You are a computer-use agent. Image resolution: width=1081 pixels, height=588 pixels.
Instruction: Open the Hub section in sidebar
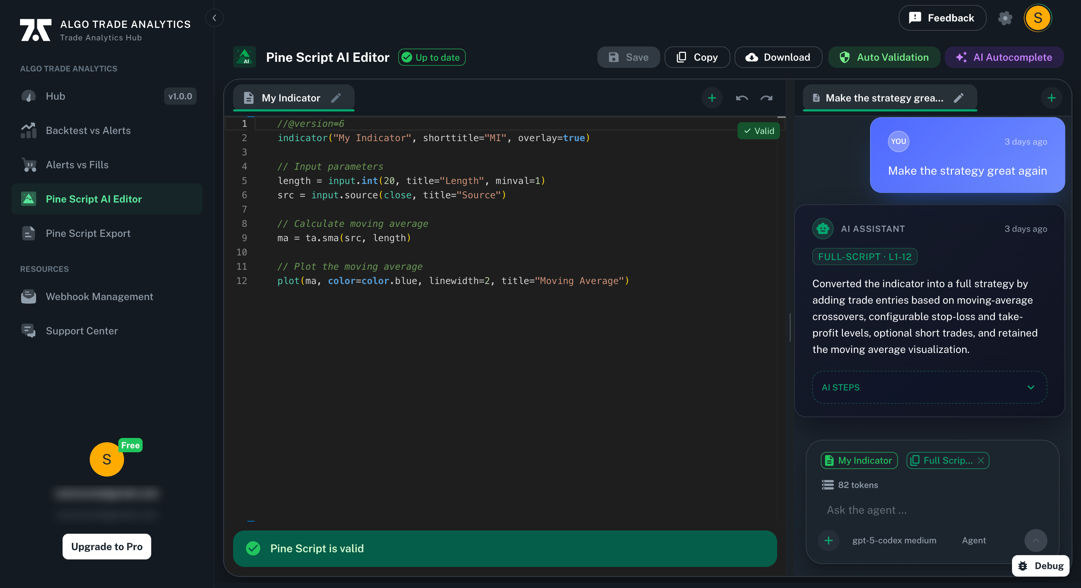pos(55,96)
